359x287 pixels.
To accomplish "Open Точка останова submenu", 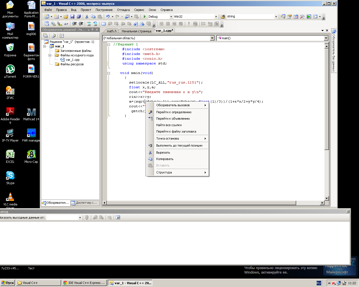I will [x=177, y=138].
